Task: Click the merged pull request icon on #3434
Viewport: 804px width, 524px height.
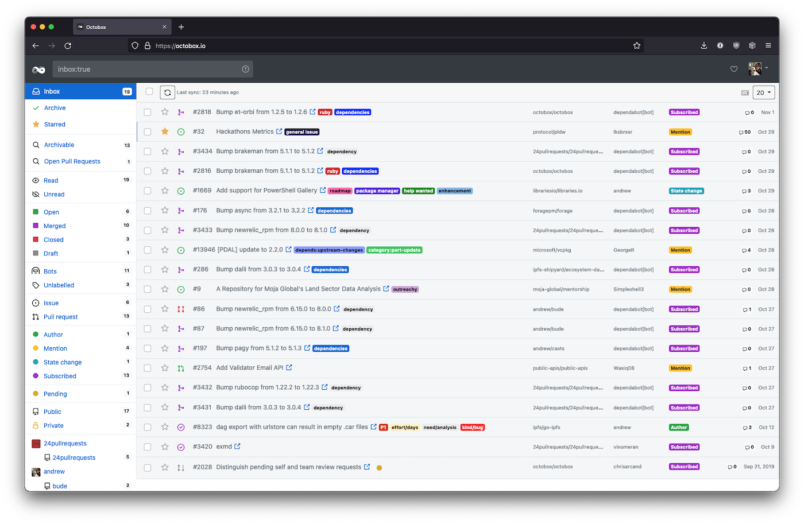Action: click(181, 151)
